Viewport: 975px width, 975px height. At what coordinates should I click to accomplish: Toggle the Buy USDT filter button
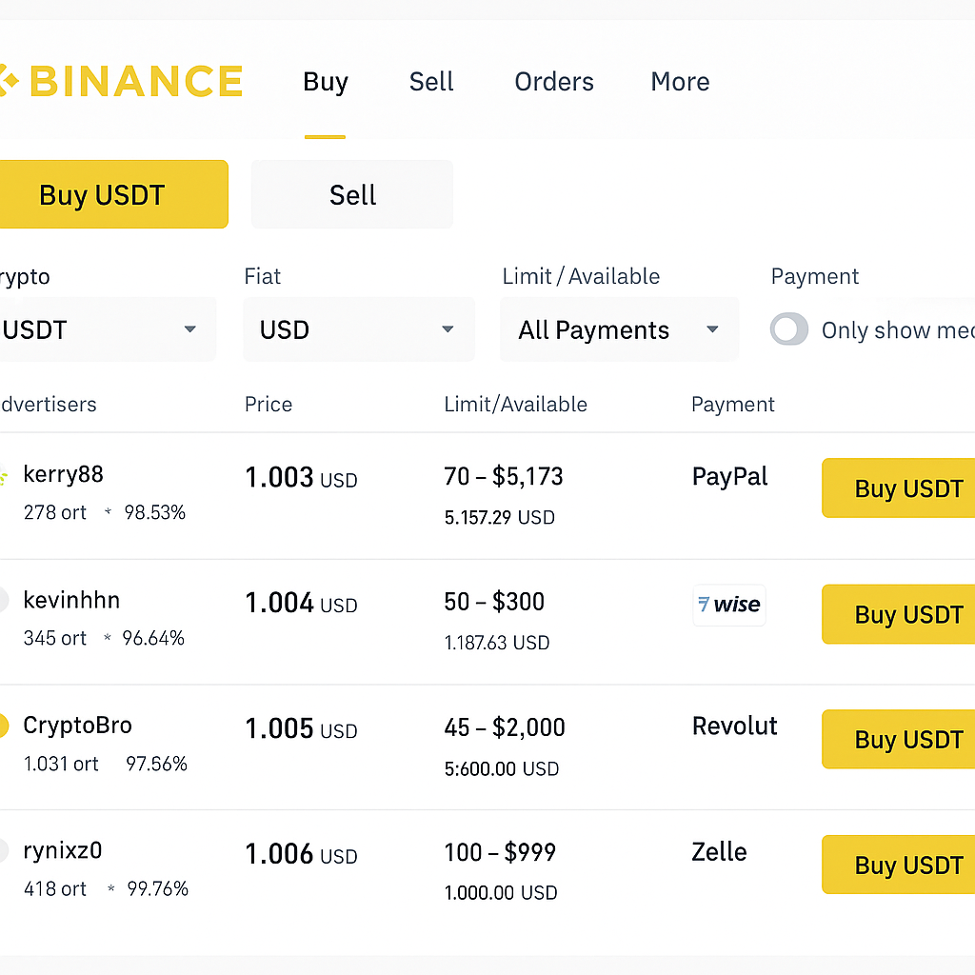coord(102,194)
